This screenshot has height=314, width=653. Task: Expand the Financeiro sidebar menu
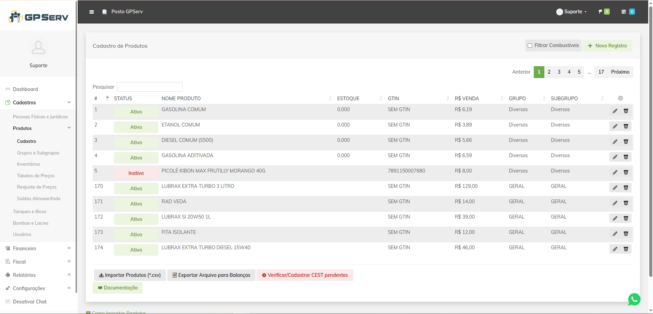coord(37,249)
